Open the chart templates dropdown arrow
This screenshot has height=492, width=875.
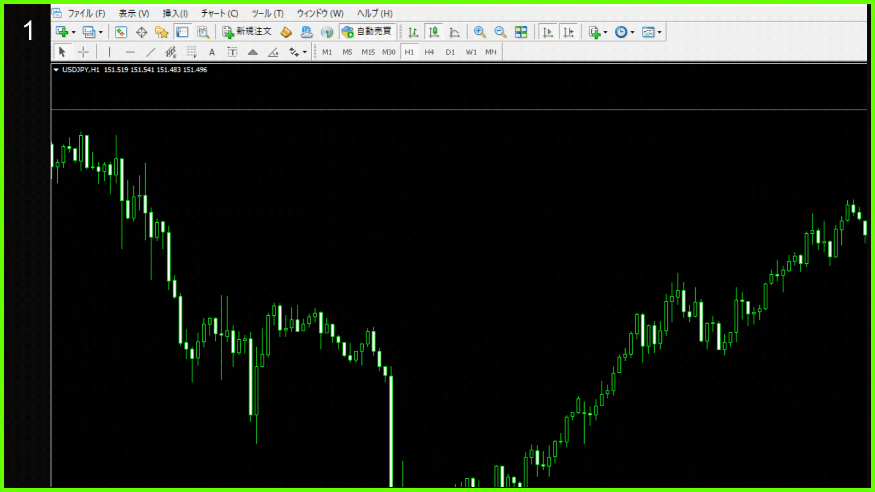(x=659, y=32)
